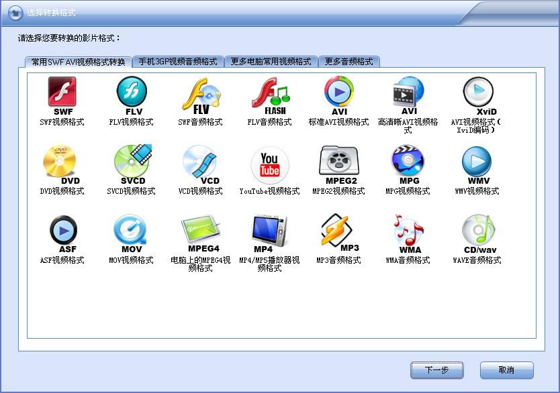Choose the 标准AVI视频格式 icon
This screenshot has height=393, width=560.
[339, 96]
